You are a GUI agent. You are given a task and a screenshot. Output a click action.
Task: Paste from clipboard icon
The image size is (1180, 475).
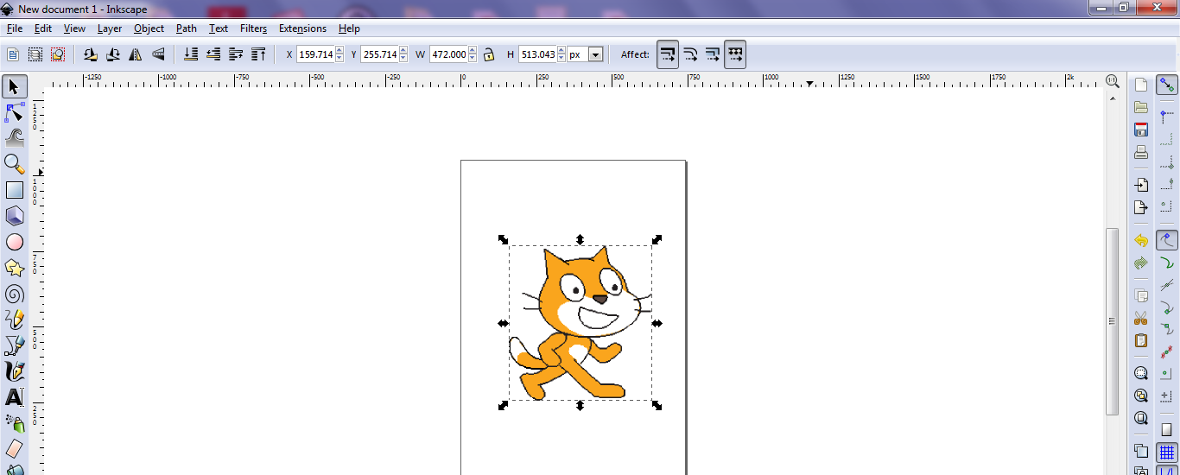[x=1141, y=340]
